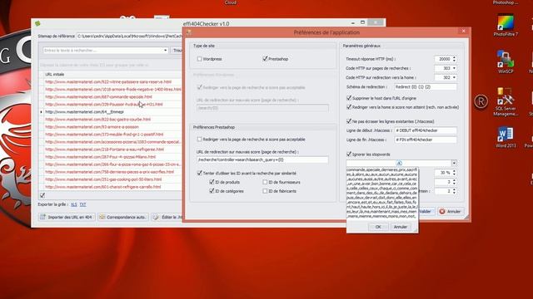Enable Prestashop redirect to search page checkbox
The width and height of the screenshot is (533, 299).
coord(199,140)
